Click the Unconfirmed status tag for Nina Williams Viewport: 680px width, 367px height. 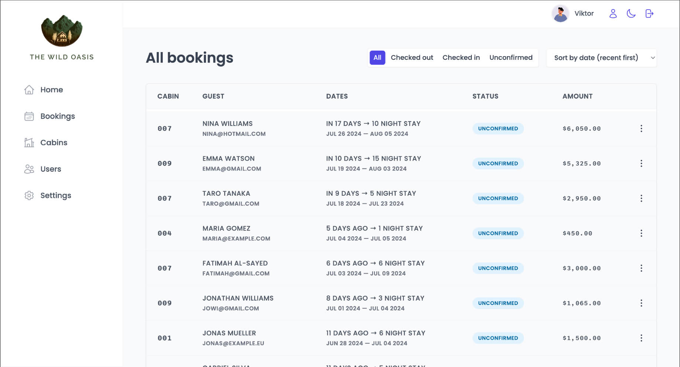coord(498,128)
